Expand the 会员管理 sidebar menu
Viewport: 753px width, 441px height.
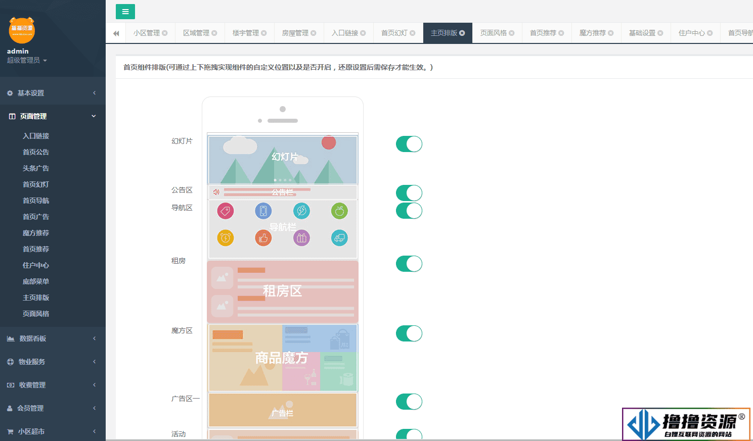(x=53, y=408)
